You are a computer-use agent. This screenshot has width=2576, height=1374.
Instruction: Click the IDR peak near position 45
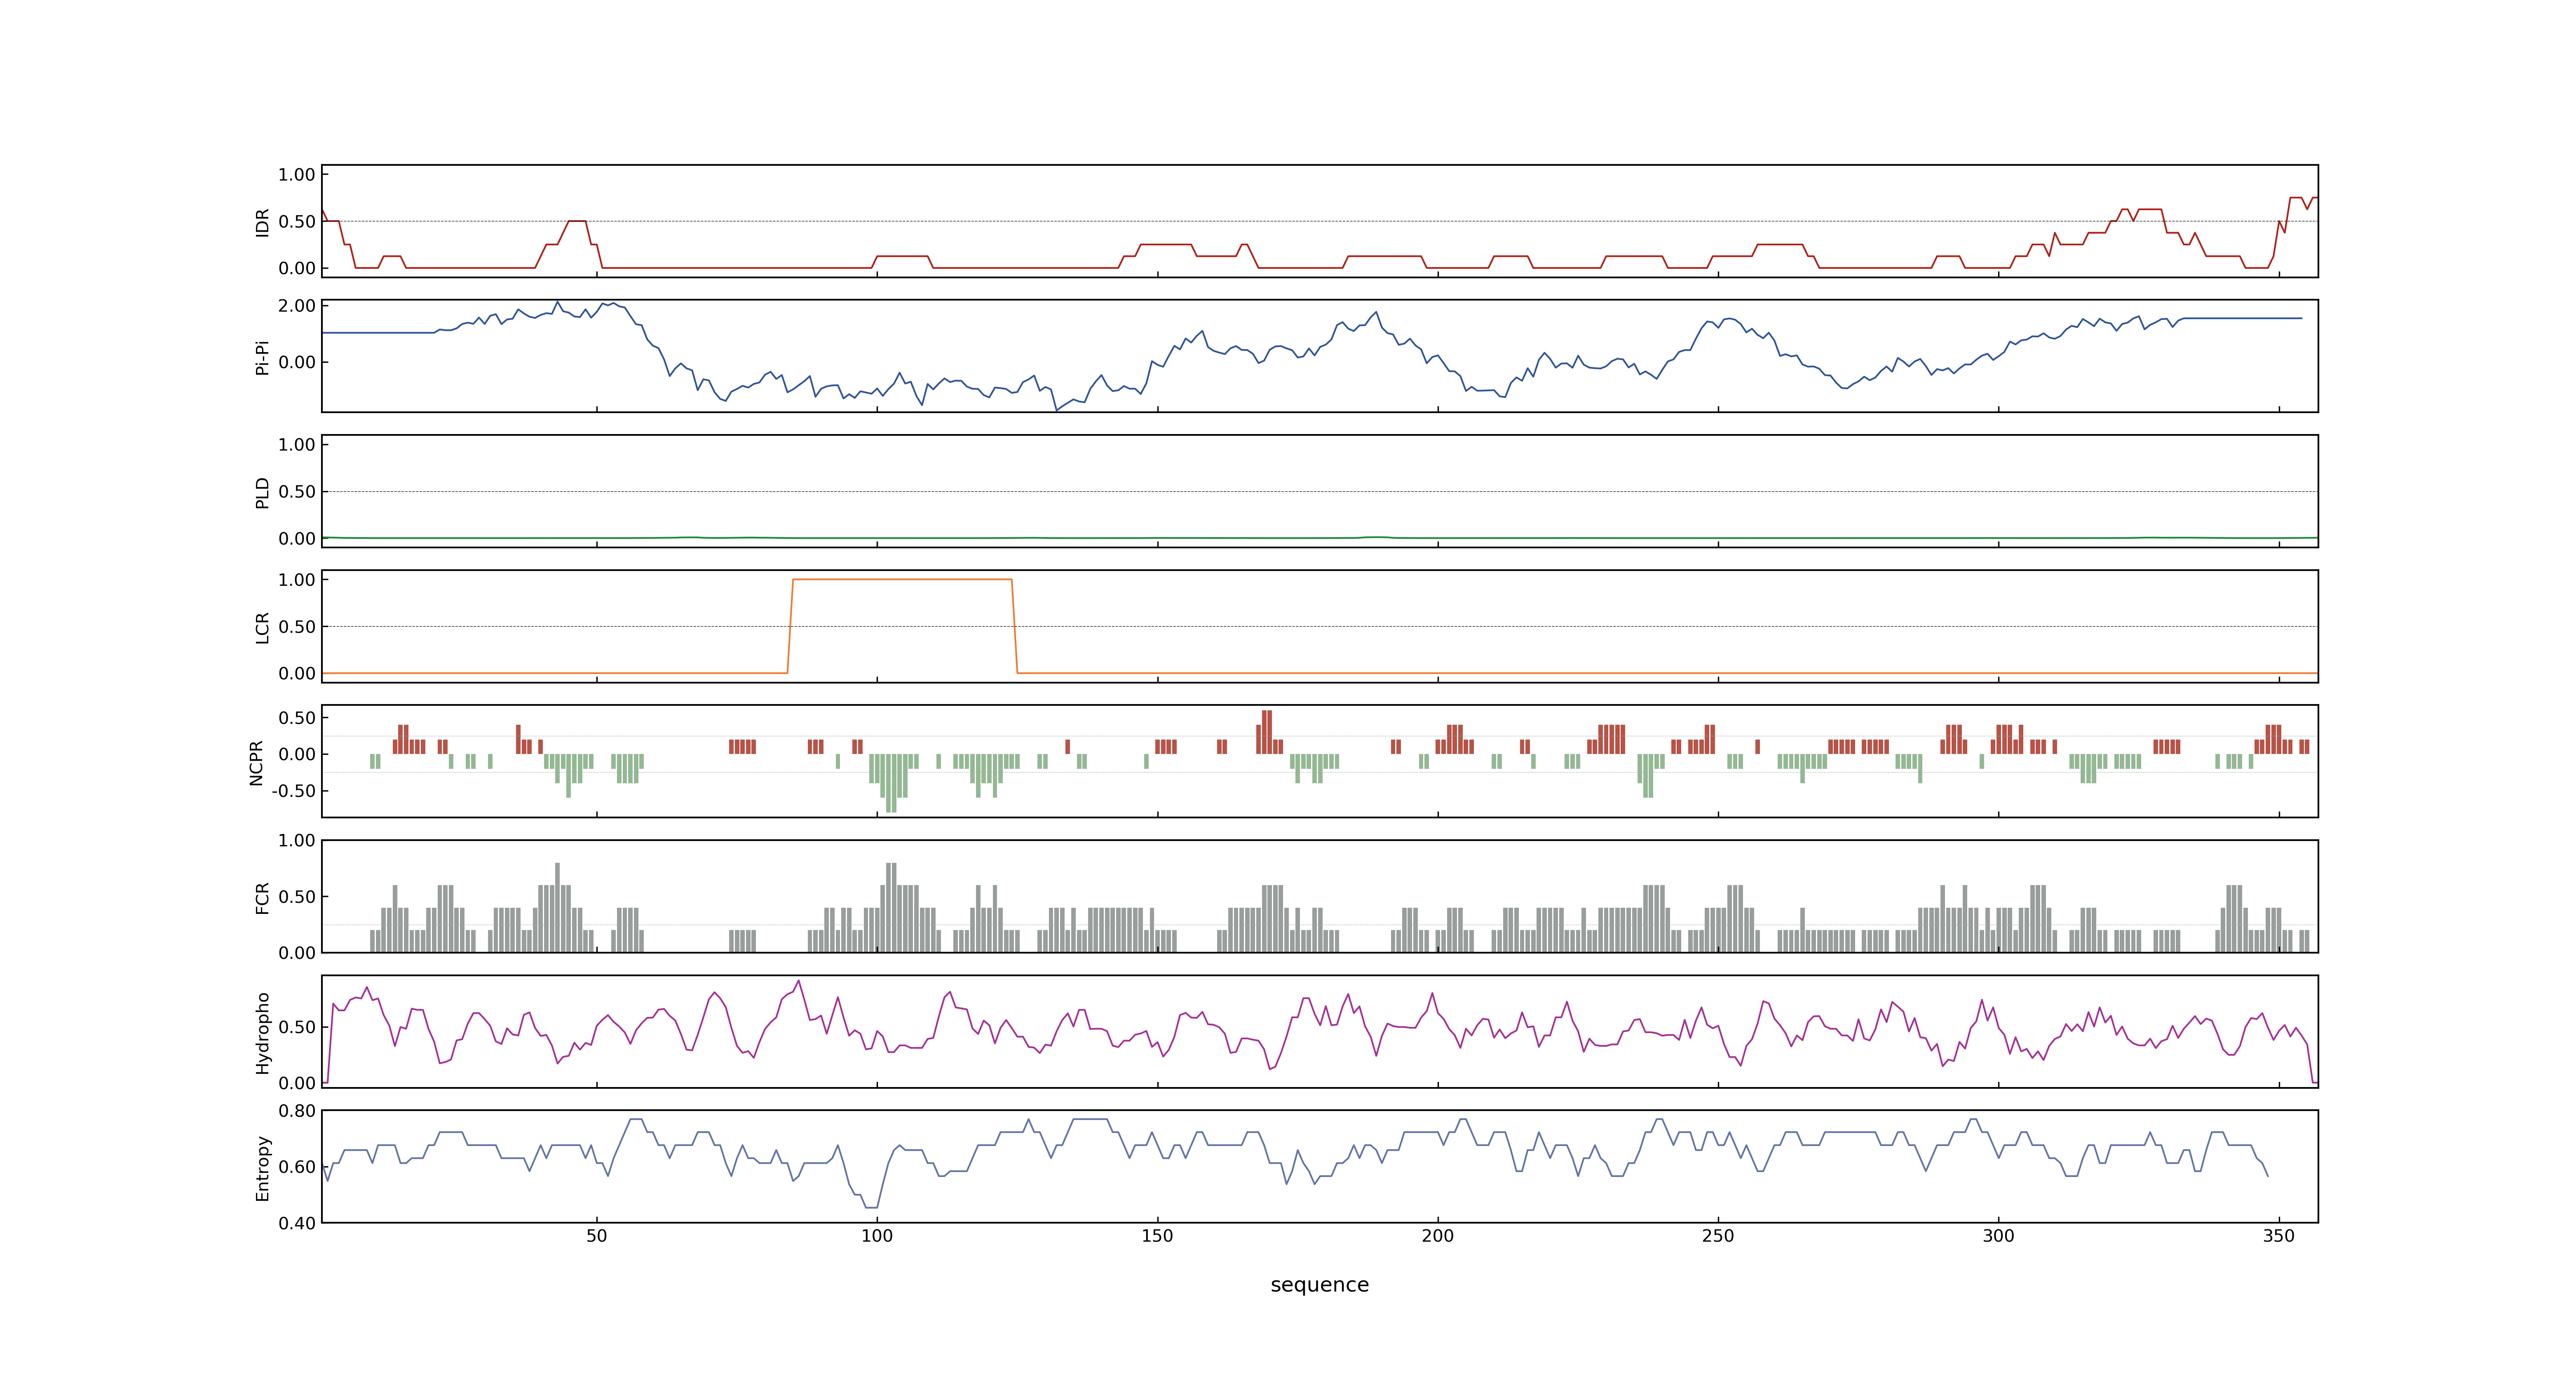pyautogui.click(x=576, y=221)
